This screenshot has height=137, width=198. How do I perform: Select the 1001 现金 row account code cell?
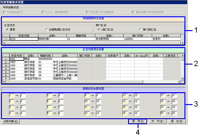16,59
